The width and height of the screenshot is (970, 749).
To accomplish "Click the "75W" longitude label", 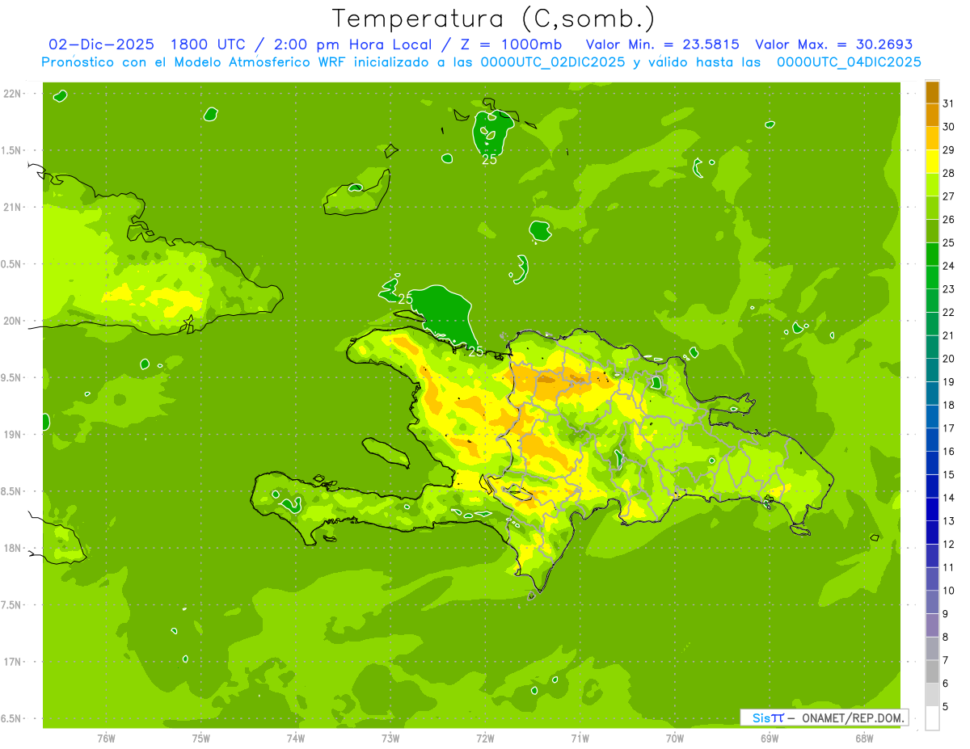I will point(201,739).
